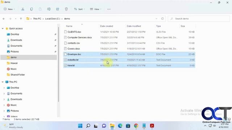Screen dimensions: 232x130
Task: Open the weather widget
Action: (x=13, y=126)
